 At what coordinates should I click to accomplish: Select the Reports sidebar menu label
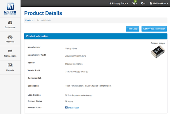(x=10, y=70)
